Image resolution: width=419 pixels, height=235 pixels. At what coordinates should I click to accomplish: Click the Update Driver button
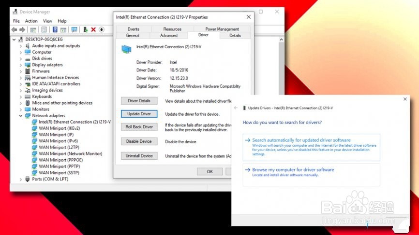[139, 114]
